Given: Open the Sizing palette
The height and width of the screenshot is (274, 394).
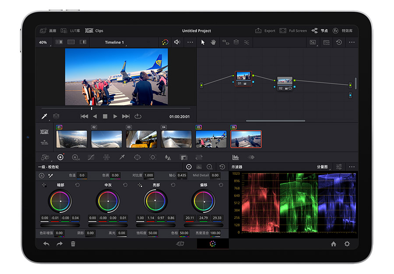Looking at the screenshot, I should [199, 157].
